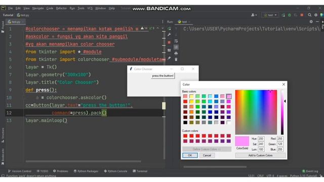The width and height of the screenshot is (324, 182).
Task: Click the warnings count indicator in editor
Action: [x=144, y=28]
